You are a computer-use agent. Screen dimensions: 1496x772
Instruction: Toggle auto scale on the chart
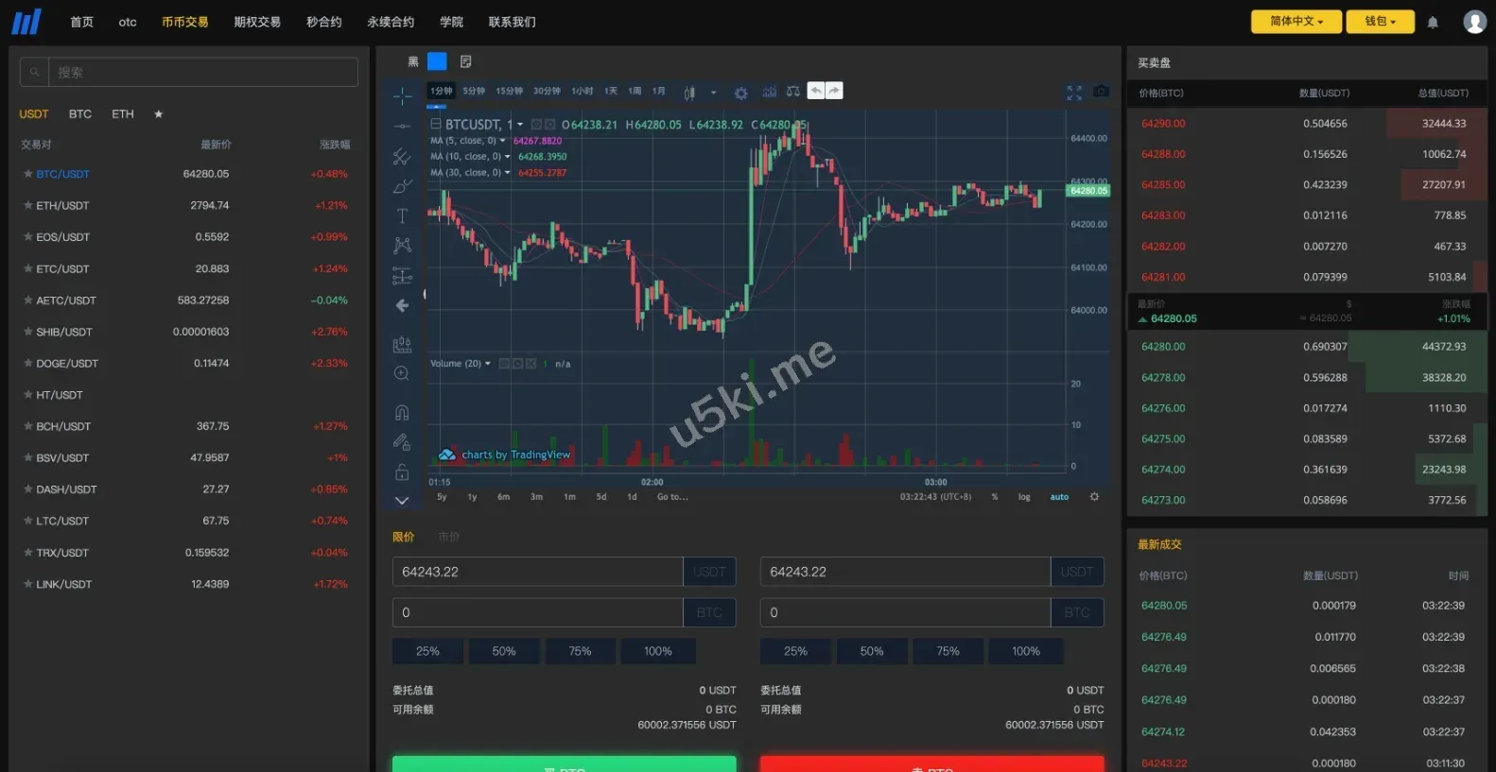pyautogui.click(x=1059, y=497)
